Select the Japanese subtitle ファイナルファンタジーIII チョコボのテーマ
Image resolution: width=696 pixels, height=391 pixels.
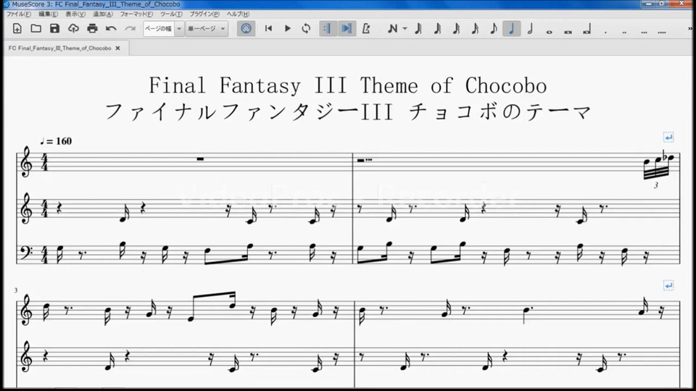pos(348,112)
